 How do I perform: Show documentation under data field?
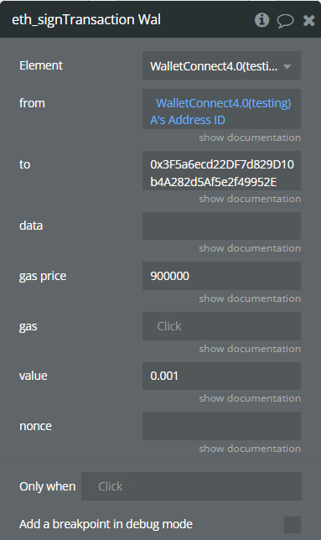tap(250, 248)
